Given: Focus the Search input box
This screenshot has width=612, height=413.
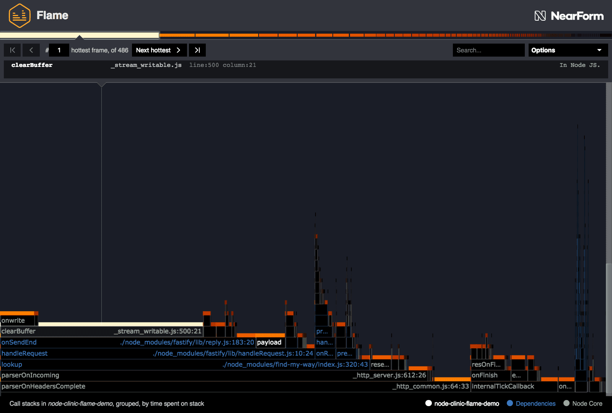Looking at the screenshot, I should click(488, 50).
